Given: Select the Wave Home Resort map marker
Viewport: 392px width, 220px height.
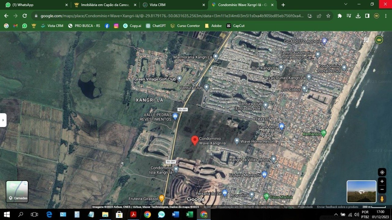Looking at the screenshot, I should point(237,141).
